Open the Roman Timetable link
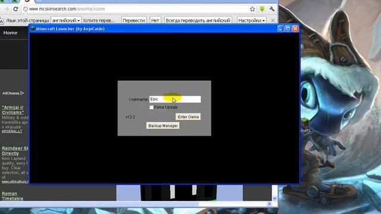The width and height of the screenshot is (381, 214). pyautogui.click(x=13, y=196)
